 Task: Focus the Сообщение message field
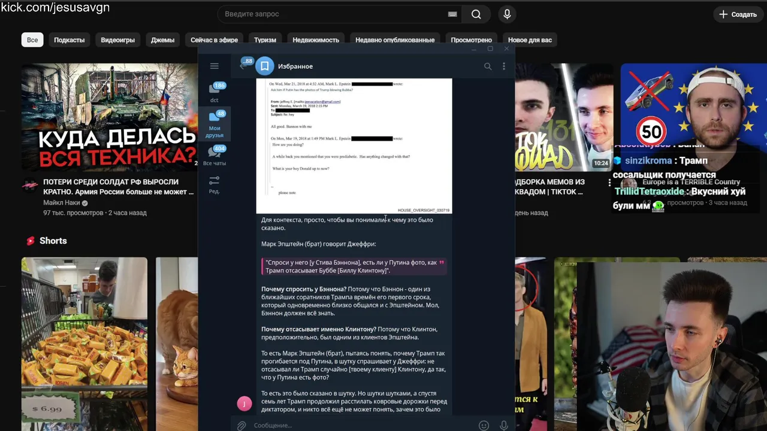coord(362,425)
